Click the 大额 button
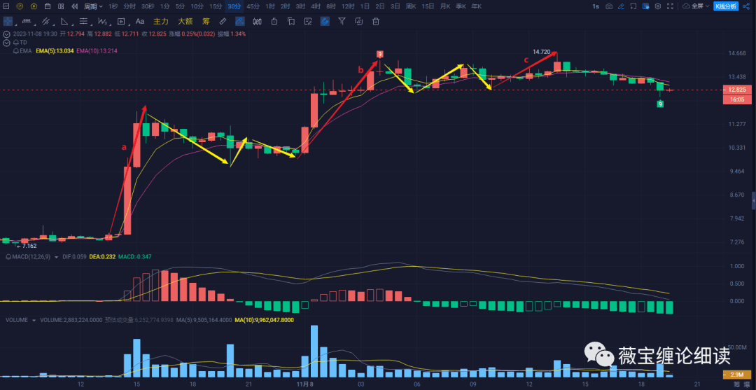This screenshot has height=390, width=756. (185, 21)
